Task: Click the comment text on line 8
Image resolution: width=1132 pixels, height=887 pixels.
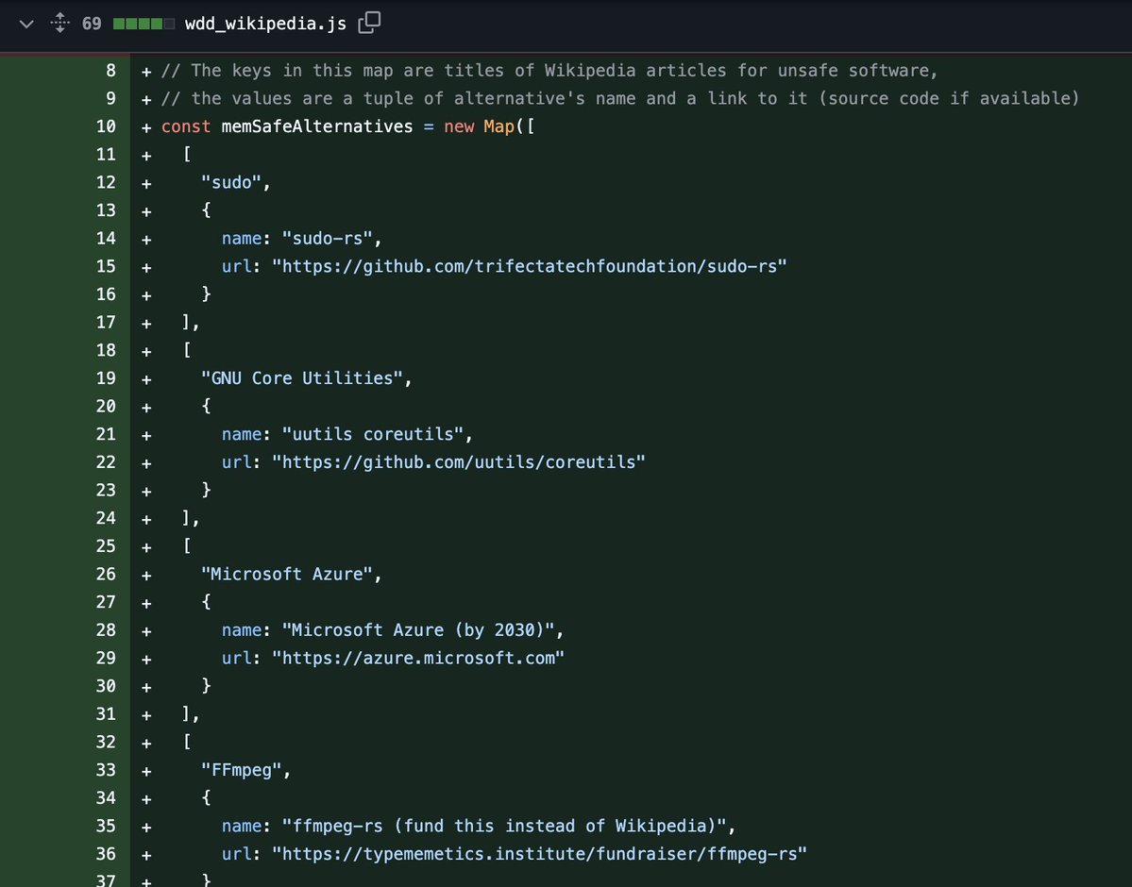Action: [x=549, y=71]
